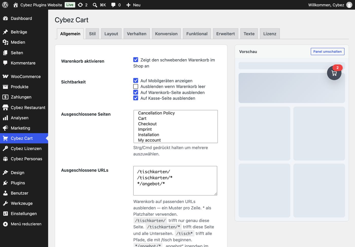Go to the Texte tab

(249, 34)
